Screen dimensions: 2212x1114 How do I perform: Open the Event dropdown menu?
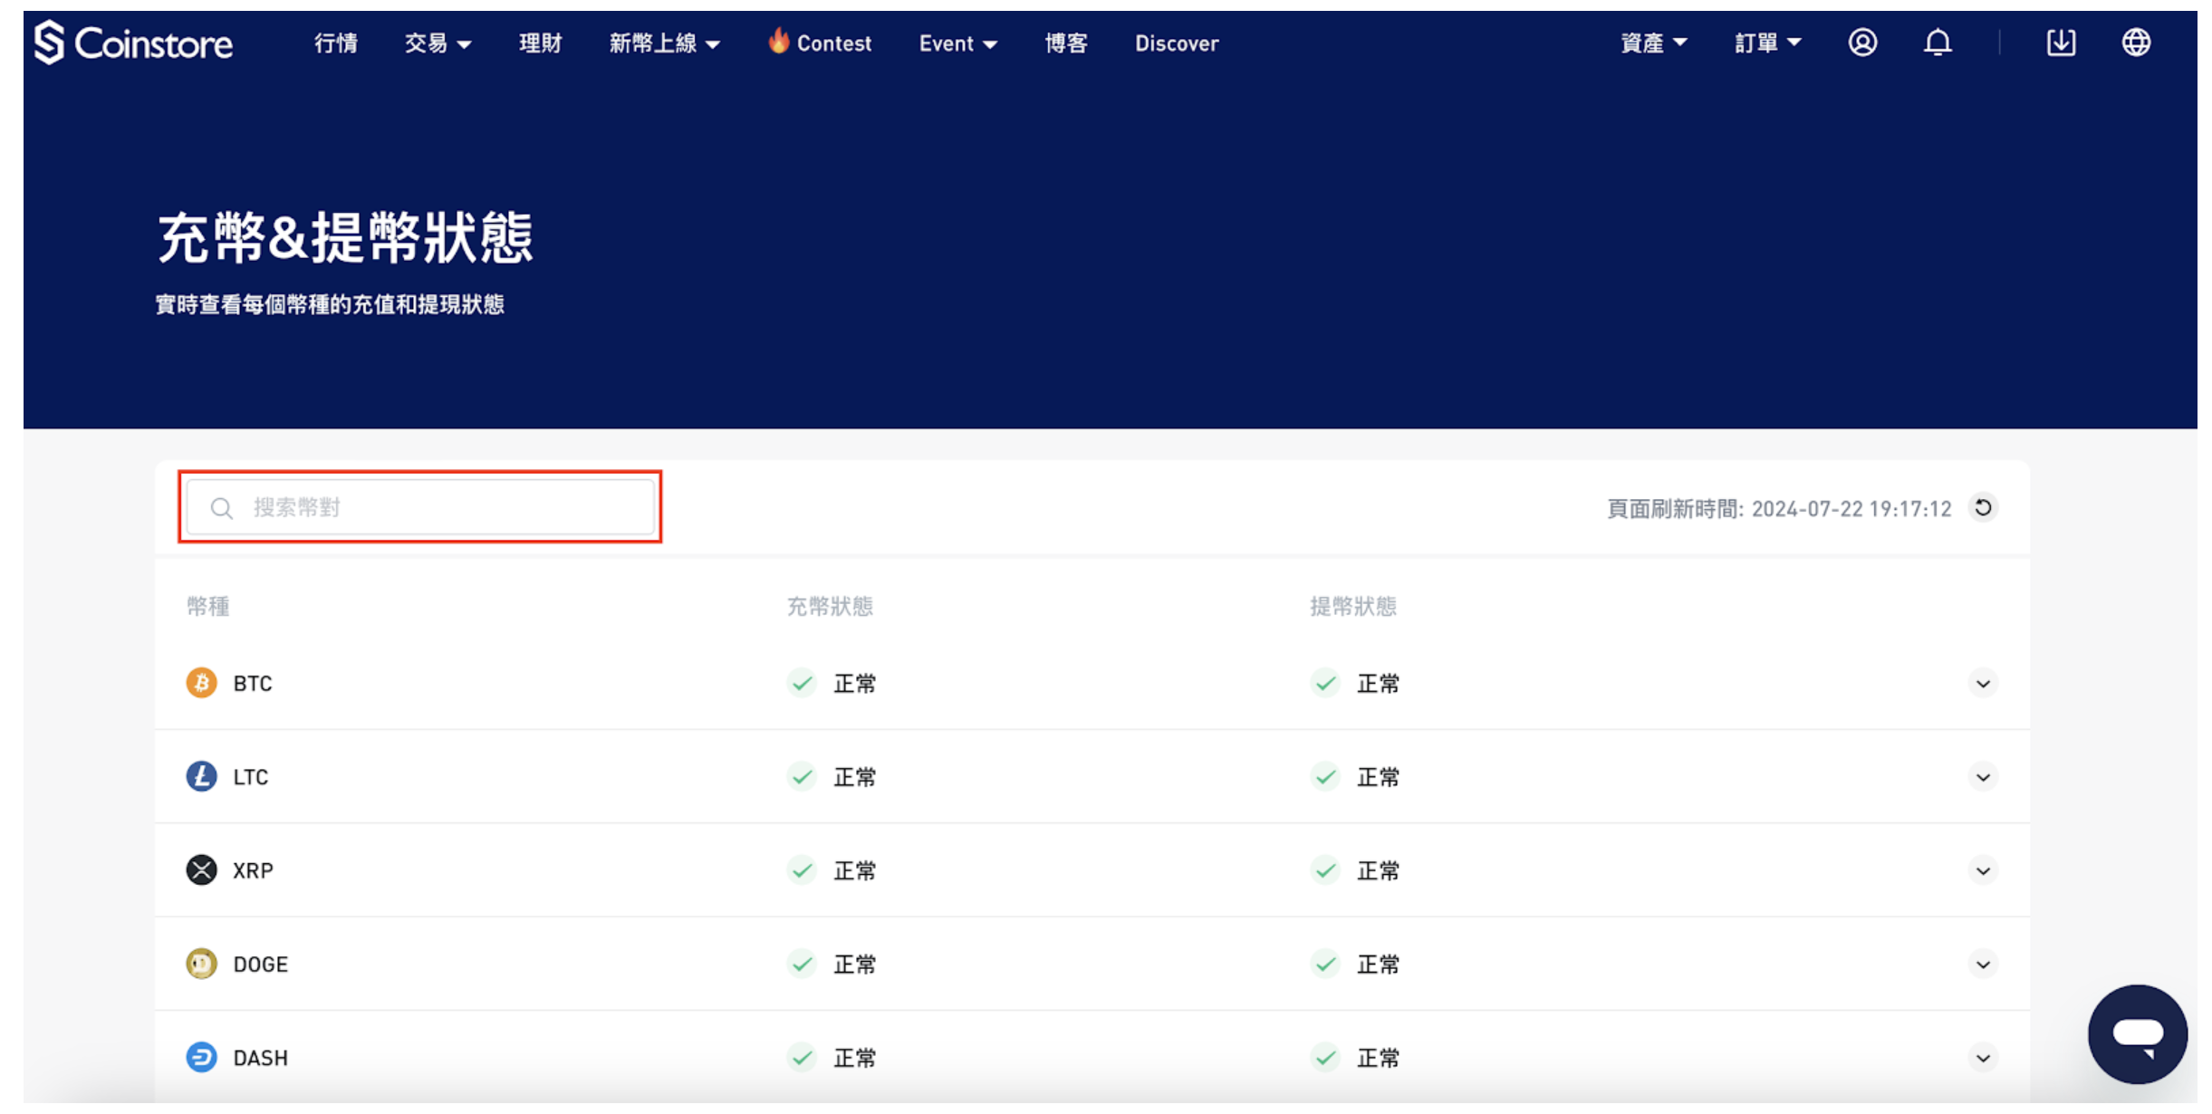click(x=957, y=43)
